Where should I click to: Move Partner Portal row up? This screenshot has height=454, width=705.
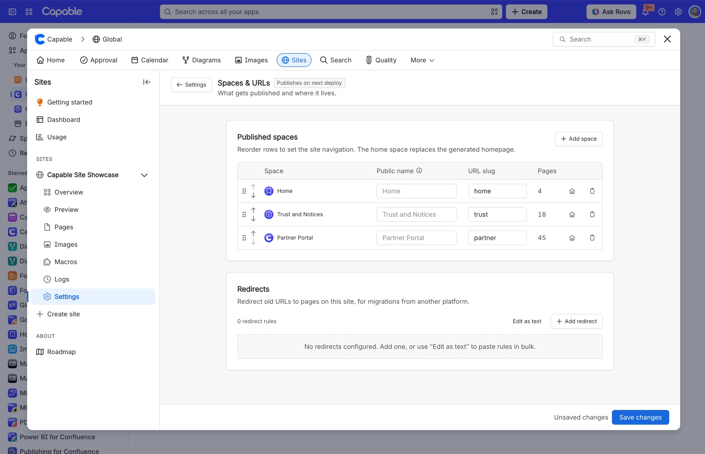(x=253, y=233)
